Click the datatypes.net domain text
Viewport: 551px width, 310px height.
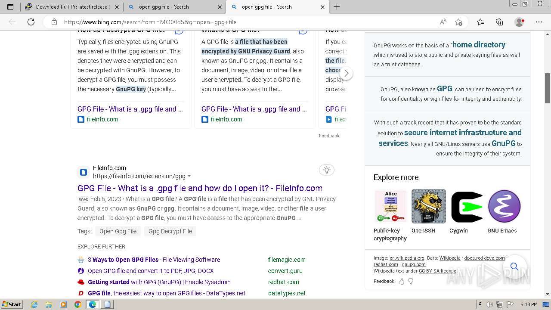pos(287,293)
